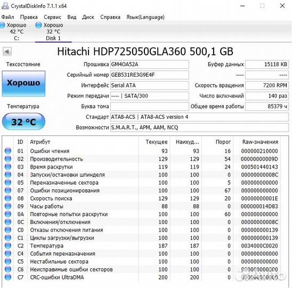Open the Диск menu
Image resolution: width=292 pixels, height=288 pixels.
coord(88,17)
